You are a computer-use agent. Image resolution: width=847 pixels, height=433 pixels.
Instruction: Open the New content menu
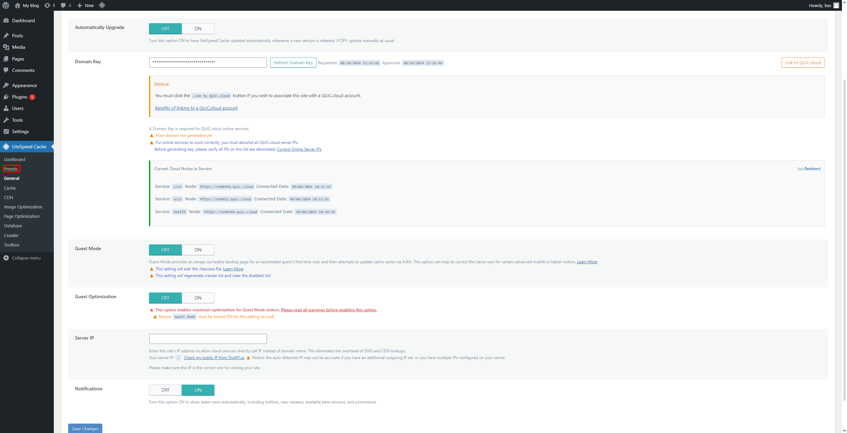(x=85, y=5)
